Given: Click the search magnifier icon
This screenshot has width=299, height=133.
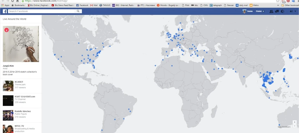Looking at the screenshot, I should click(x=78, y=11).
